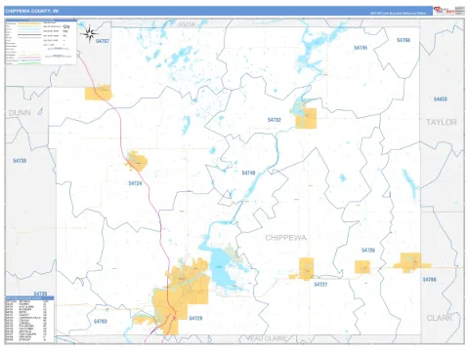This screenshot has width=469, height=351.
Task: Click the CLARK county label
Action: pos(440,318)
